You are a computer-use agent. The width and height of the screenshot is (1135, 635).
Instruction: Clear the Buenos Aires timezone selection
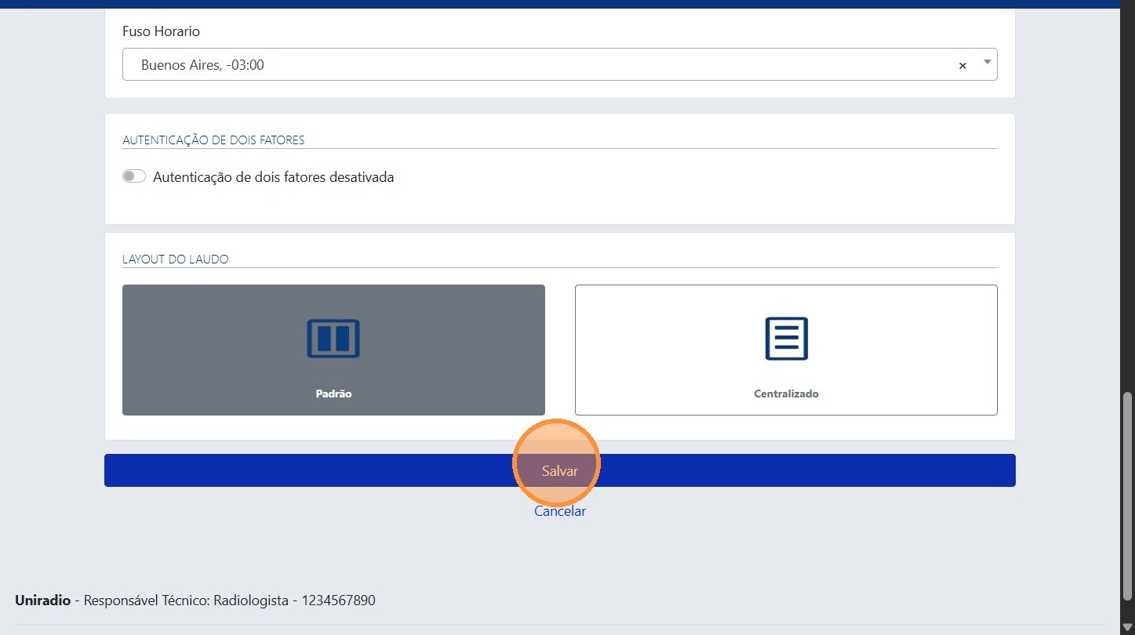coord(962,66)
